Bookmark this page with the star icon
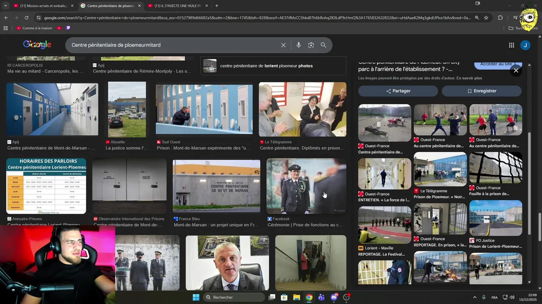Screen dimensions: 542x304 tap(486, 18)
